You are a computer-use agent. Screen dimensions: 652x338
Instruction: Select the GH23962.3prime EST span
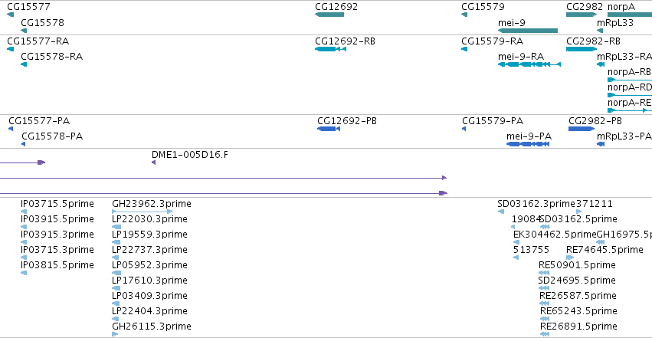click(x=143, y=212)
